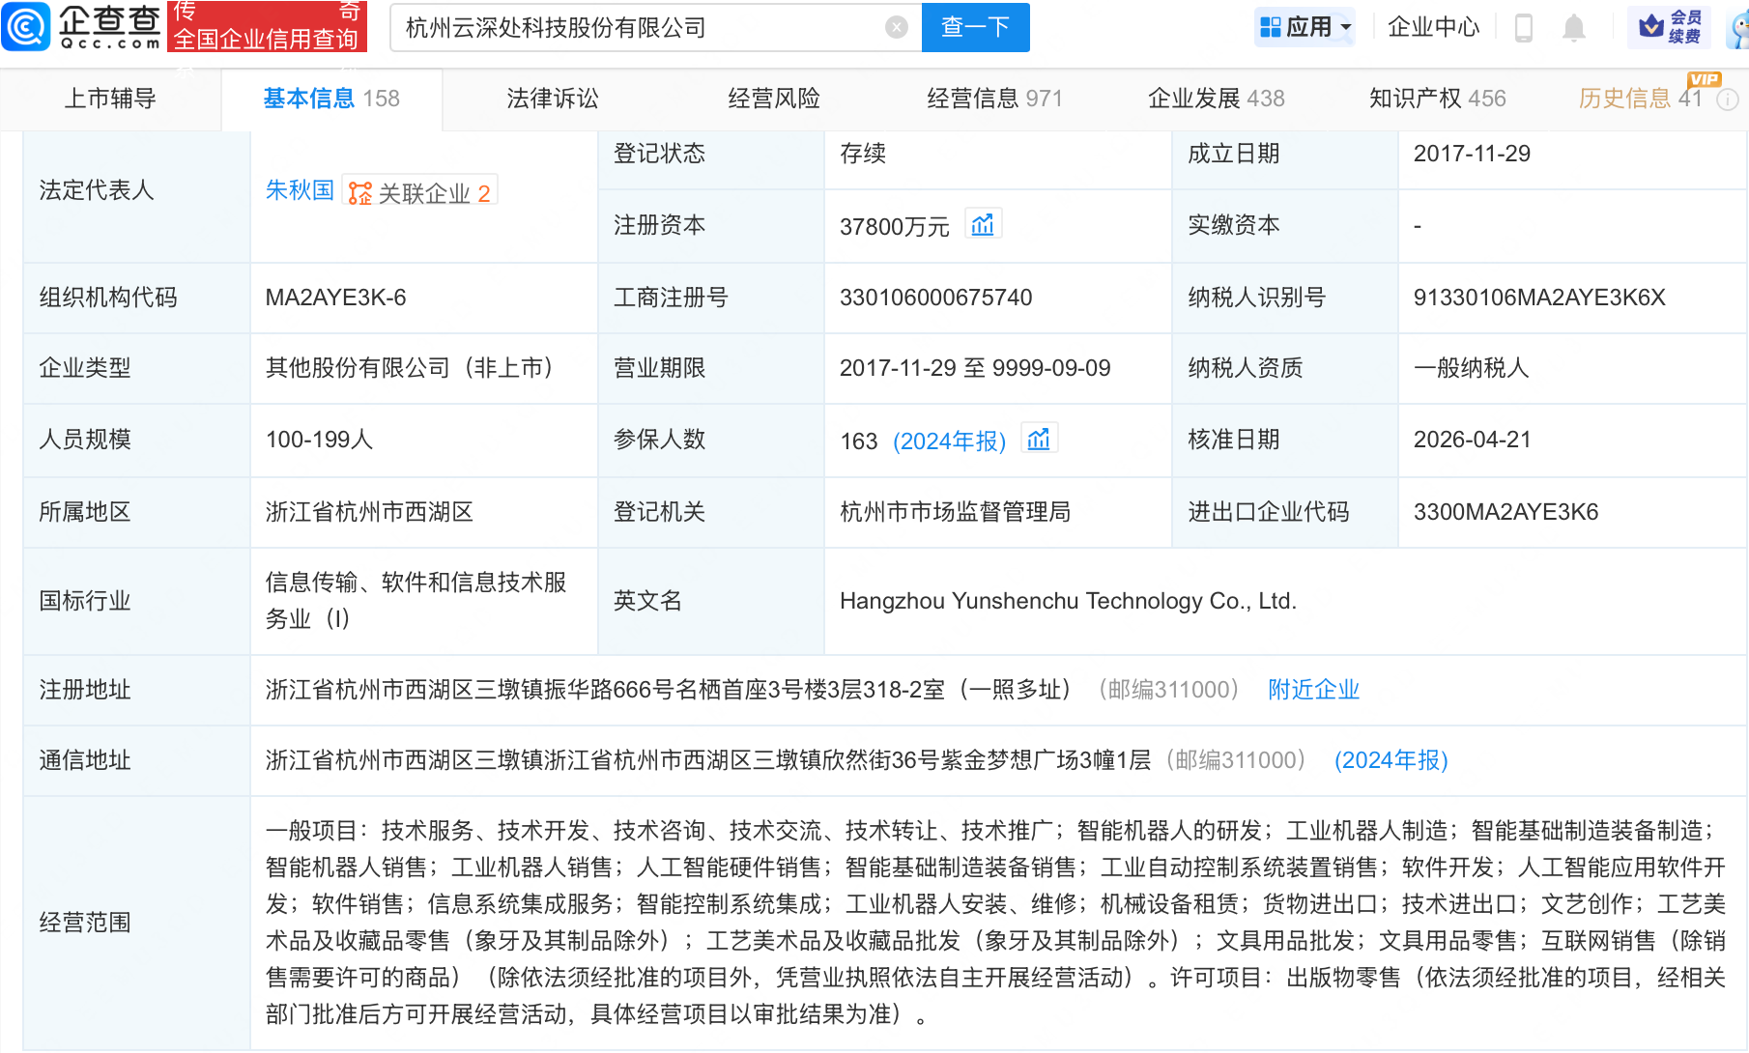Viewport: 1749px width, 1053px height.
Task: Click the history info help icon
Action: 1728,100
